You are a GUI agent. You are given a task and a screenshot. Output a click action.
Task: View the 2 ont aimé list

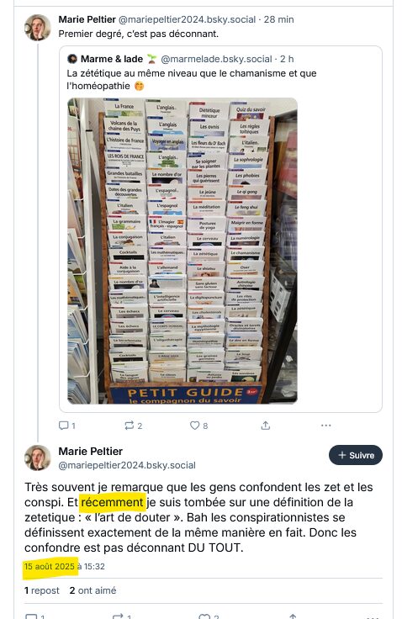[93, 590]
